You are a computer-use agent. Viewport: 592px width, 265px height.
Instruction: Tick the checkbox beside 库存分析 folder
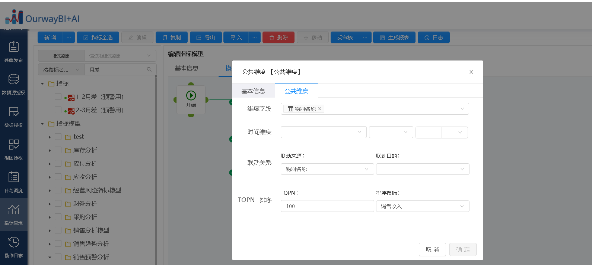click(58, 150)
